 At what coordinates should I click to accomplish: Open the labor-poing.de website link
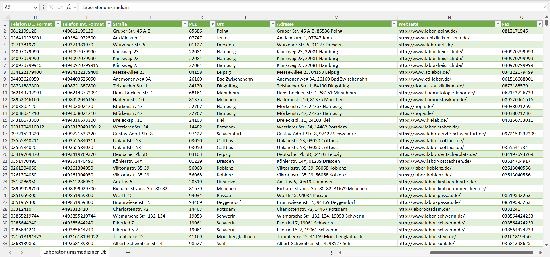[428, 31]
